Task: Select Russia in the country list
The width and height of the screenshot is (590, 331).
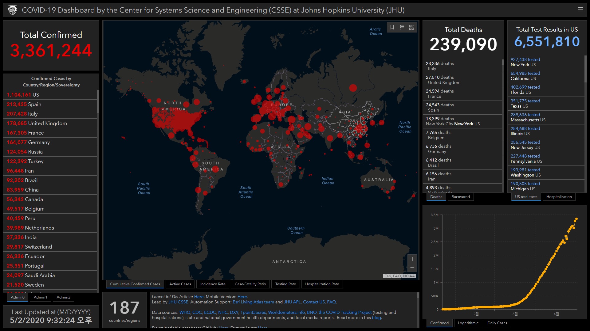Action: click(x=50, y=152)
